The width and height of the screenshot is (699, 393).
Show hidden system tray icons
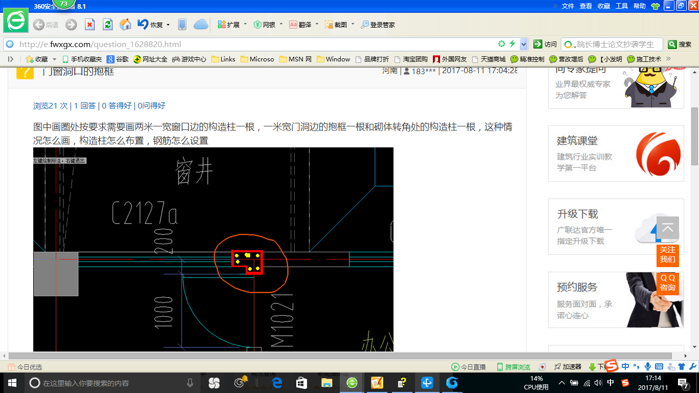coord(561,383)
